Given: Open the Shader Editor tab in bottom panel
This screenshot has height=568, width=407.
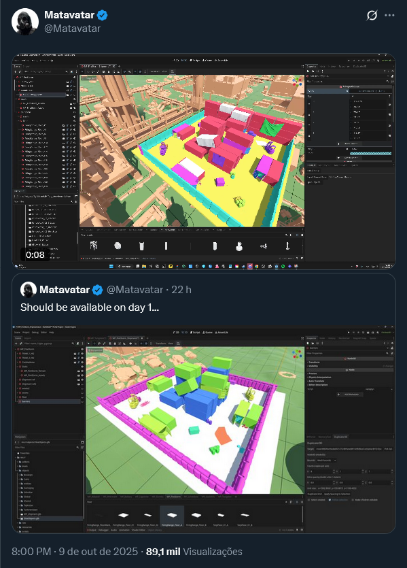Looking at the screenshot, I should tap(138, 530).
